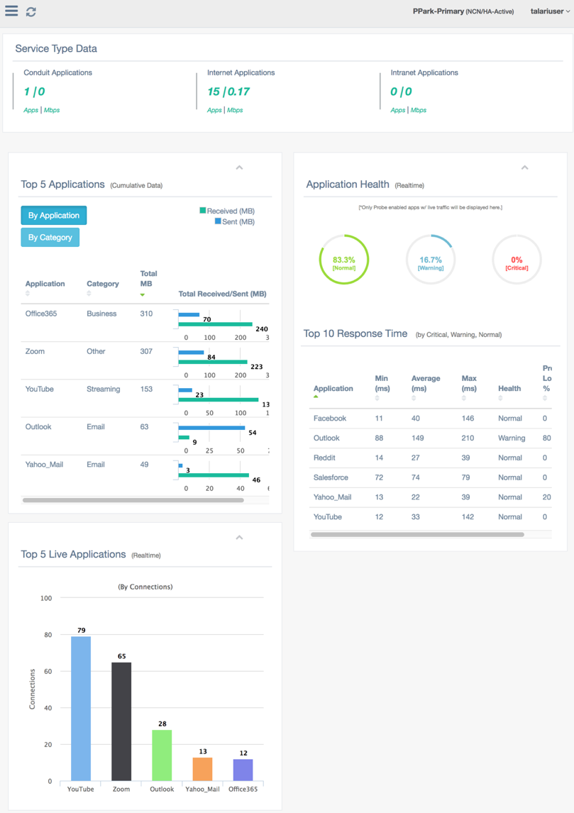Click the YouTube bar showing 79 connections
574x813 pixels.
click(81, 708)
